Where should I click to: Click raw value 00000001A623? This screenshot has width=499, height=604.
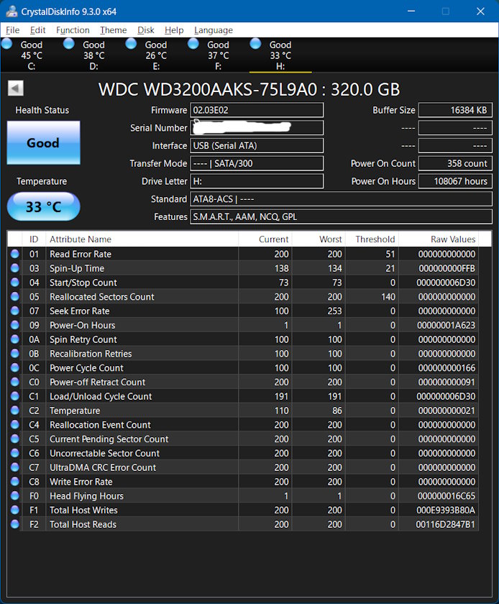[447, 325]
